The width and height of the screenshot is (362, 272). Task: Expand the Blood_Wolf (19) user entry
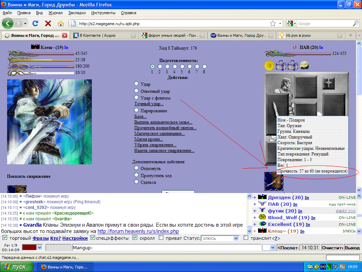pos(255,218)
